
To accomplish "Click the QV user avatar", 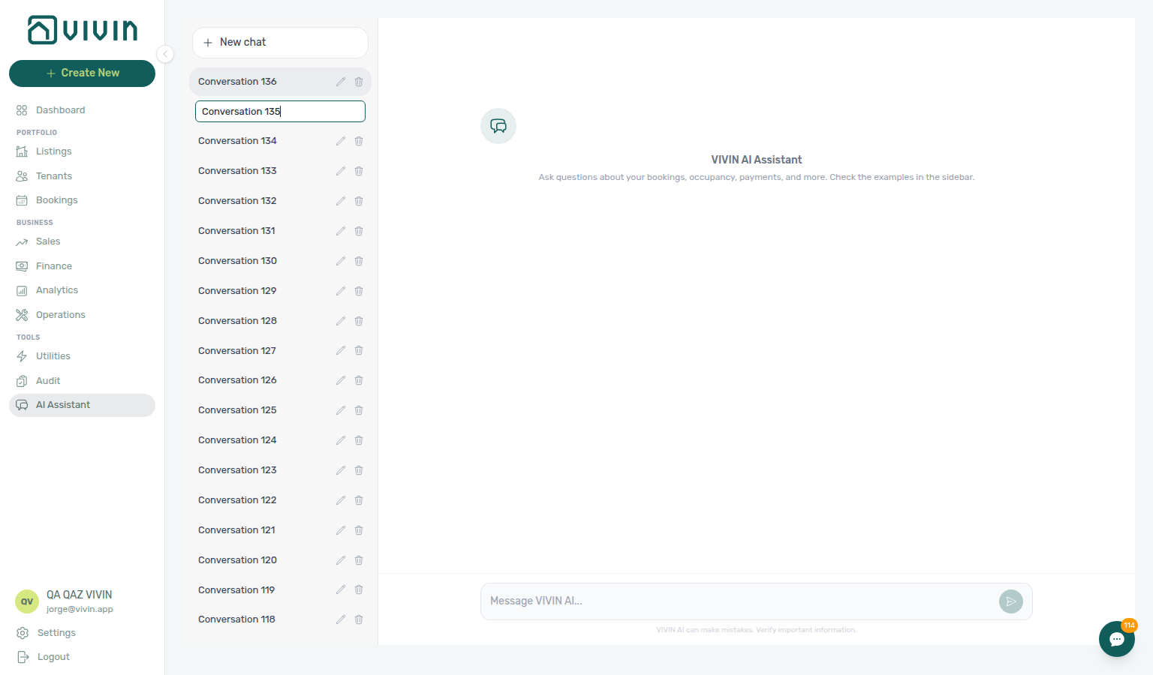I will coord(27,601).
